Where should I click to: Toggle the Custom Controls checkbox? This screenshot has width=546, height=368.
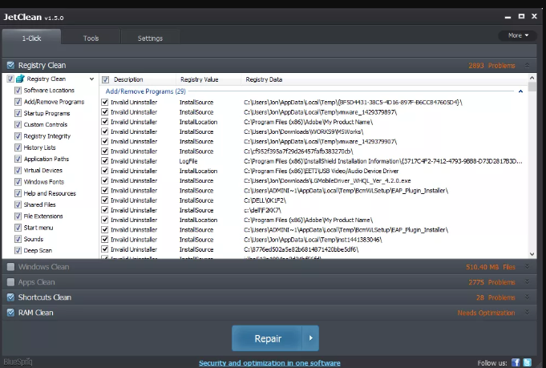click(x=18, y=124)
